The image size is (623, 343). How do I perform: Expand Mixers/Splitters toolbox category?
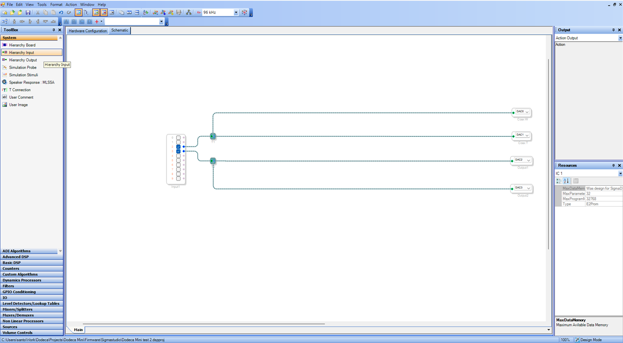pos(32,309)
